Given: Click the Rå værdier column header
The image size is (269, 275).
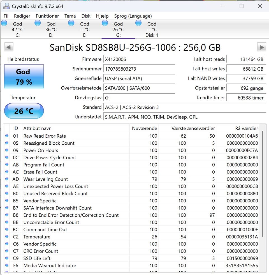Looking at the screenshot, I should 237,128.
